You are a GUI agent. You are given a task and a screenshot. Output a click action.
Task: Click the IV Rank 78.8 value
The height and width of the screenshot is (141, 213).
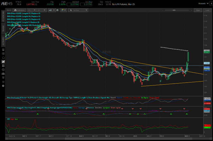coord(19,4)
